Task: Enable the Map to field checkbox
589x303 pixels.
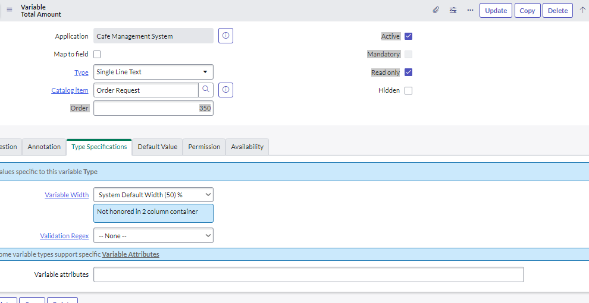Action: 97,55
